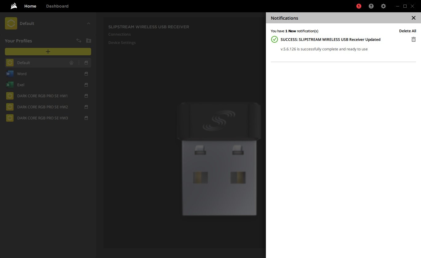Click the memory icon for DARK CORE HW1
The height and width of the screenshot is (258, 421).
pyautogui.click(x=86, y=96)
